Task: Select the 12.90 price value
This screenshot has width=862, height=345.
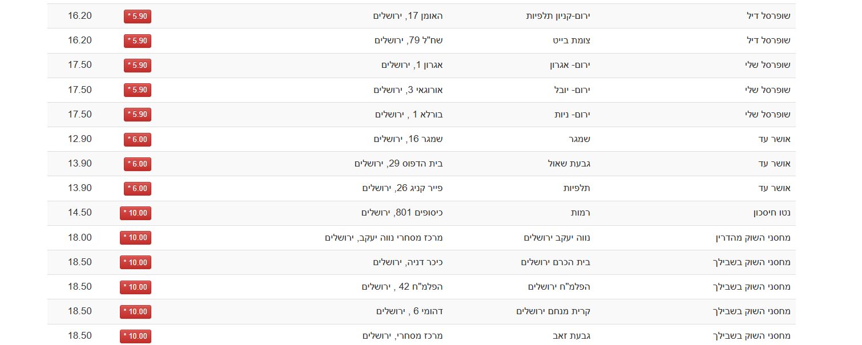Action: [79, 139]
